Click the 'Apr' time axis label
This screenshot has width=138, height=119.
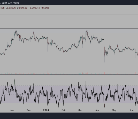97,110
